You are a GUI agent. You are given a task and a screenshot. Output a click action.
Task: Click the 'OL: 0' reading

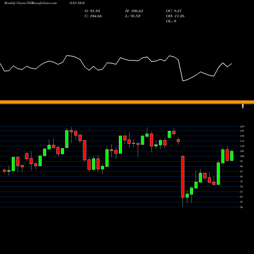click(x=171, y=21)
